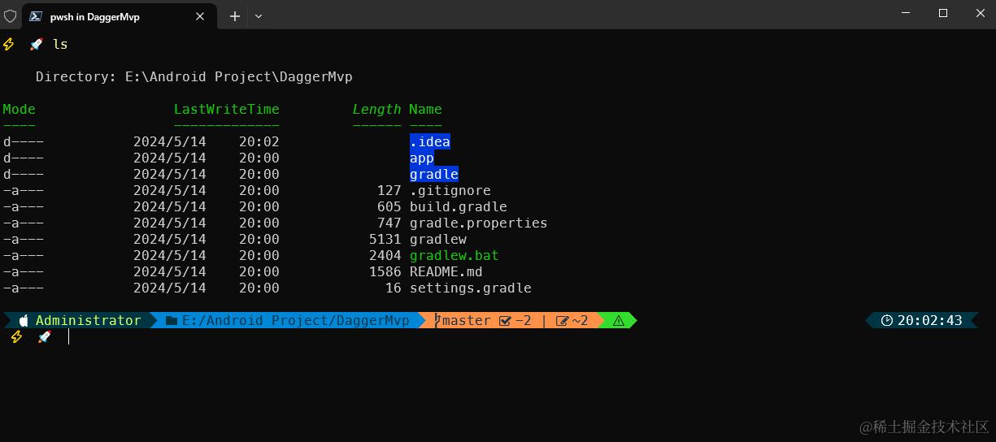Click the length value 605
996x442 pixels.
tap(389, 207)
